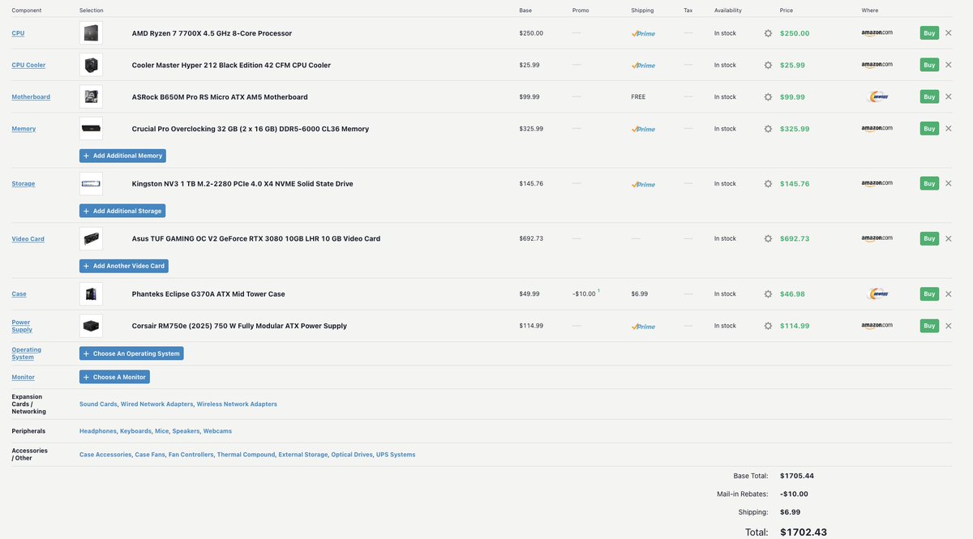The image size is (973, 539).
Task: Remove the Phanteks Eclipse G370A case
Action: coord(949,294)
